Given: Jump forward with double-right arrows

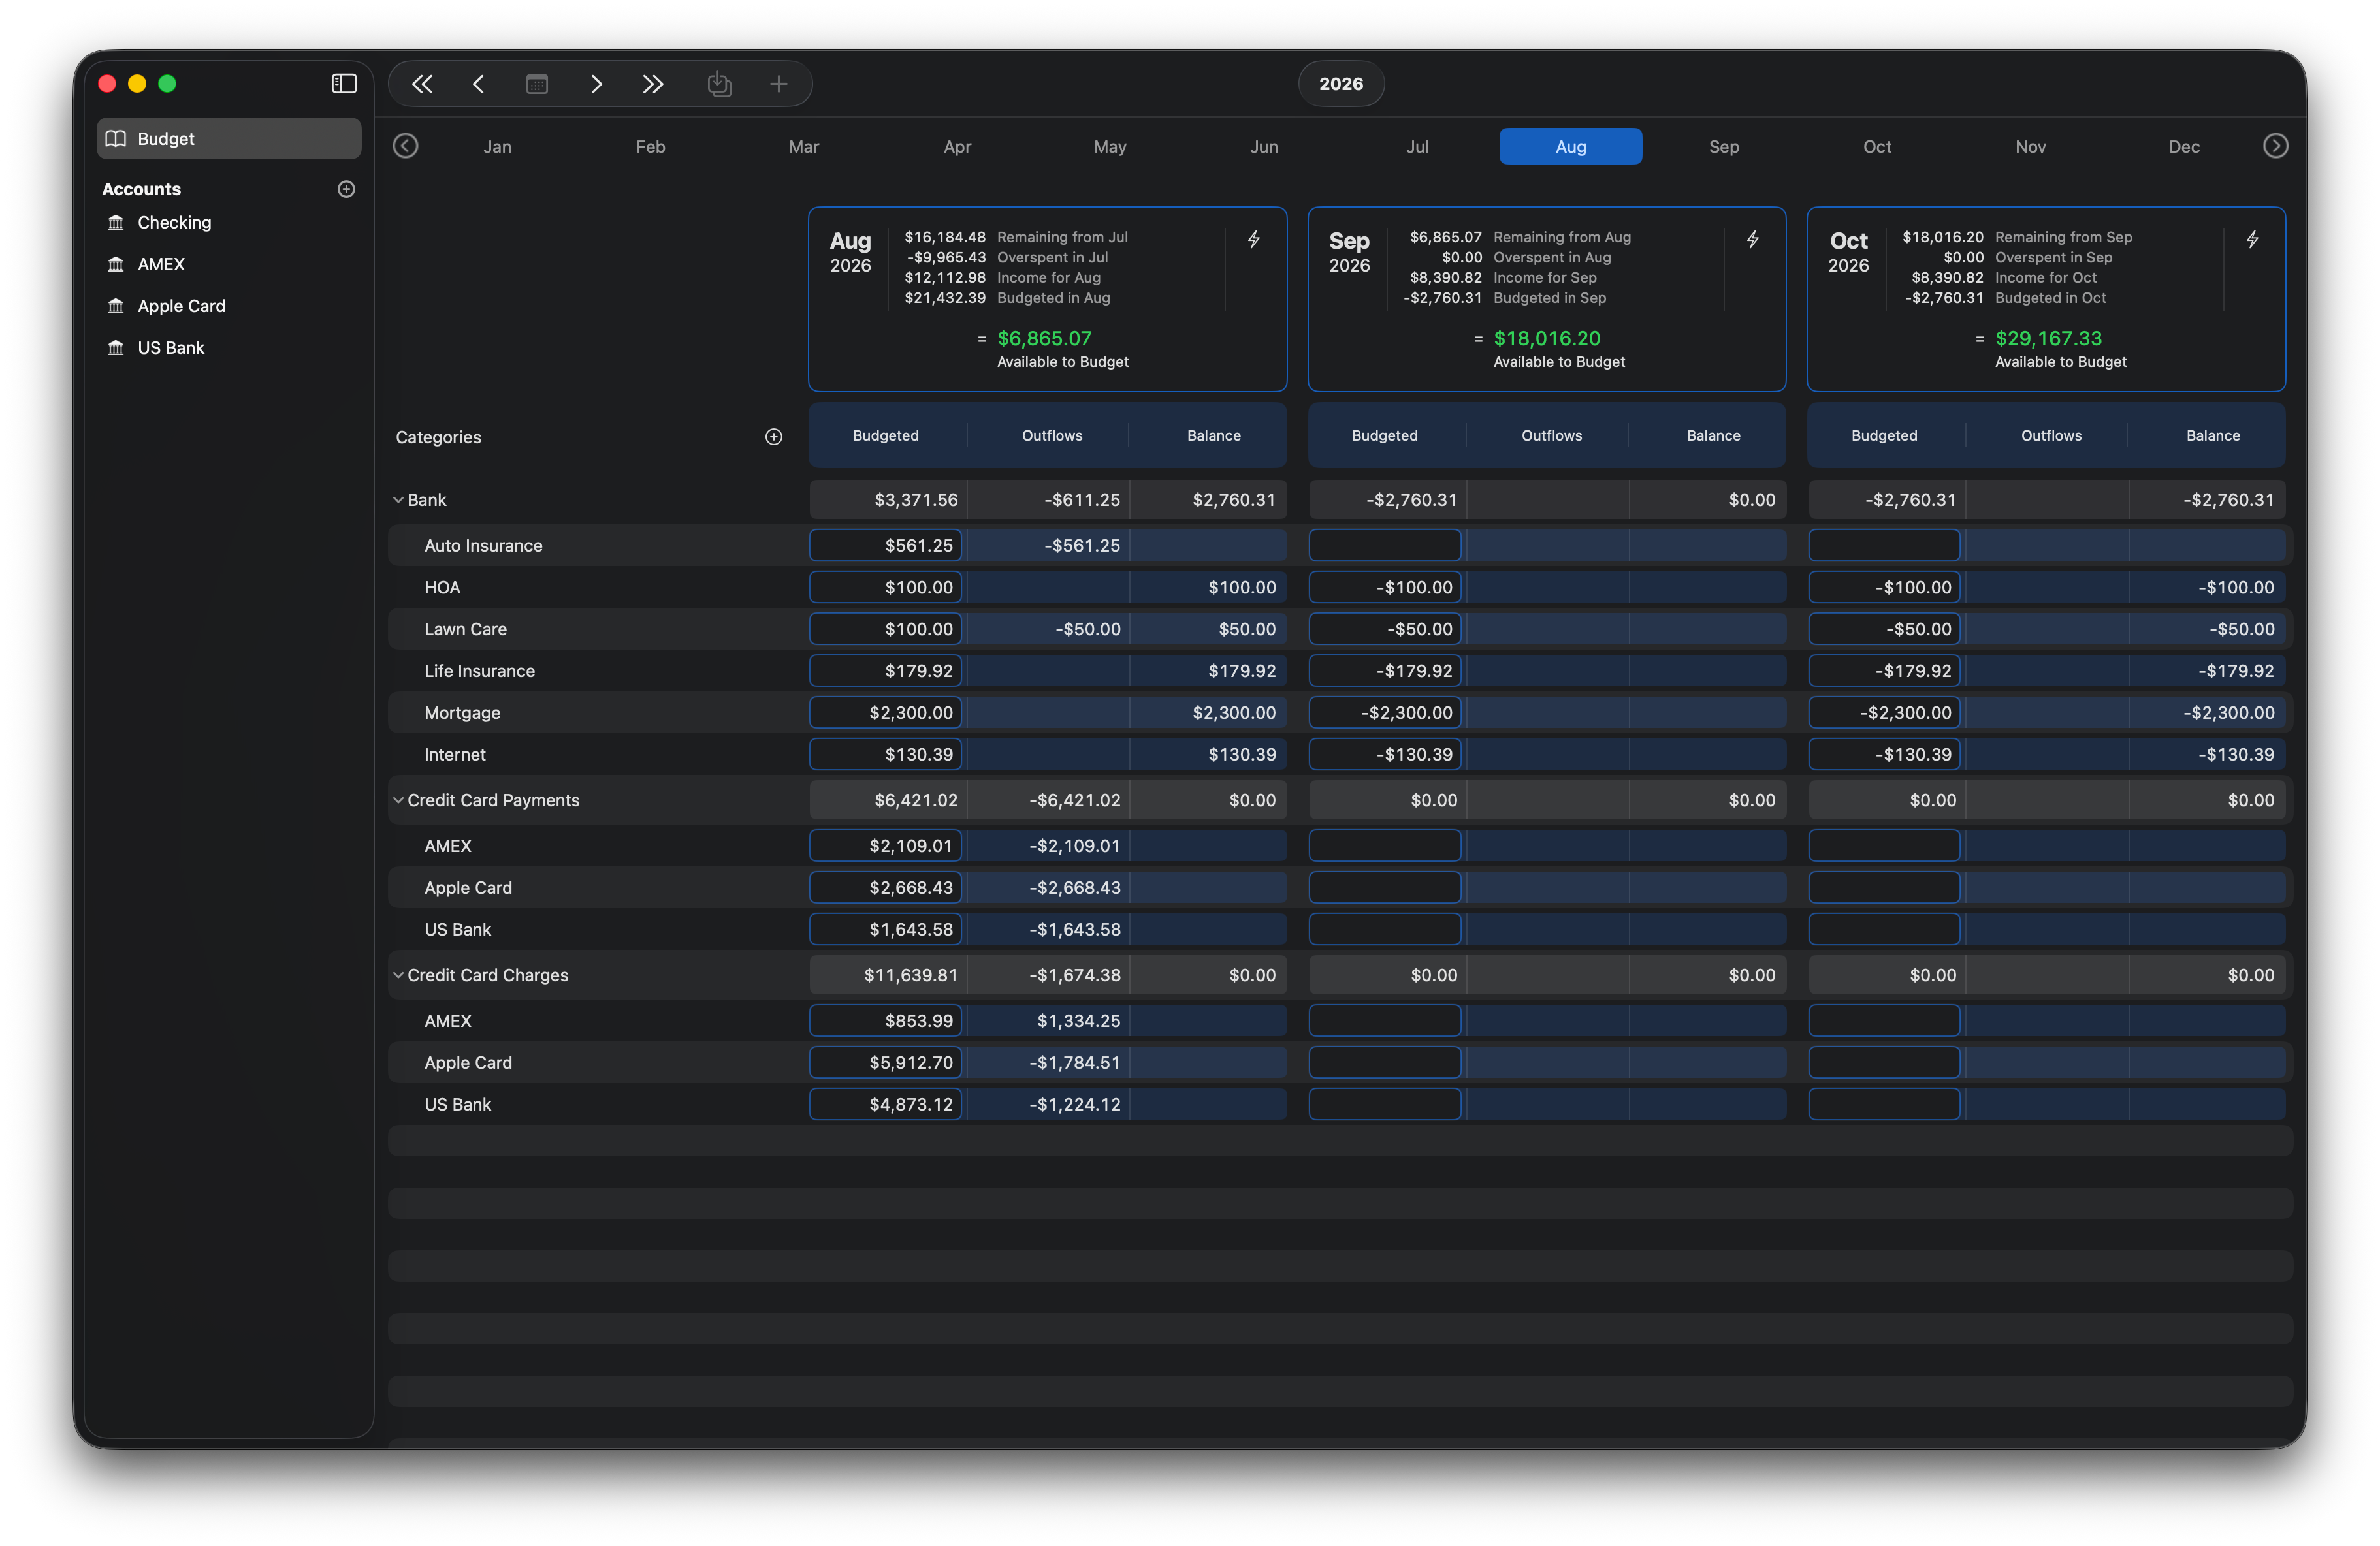Looking at the screenshot, I should click(x=653, y=84).
